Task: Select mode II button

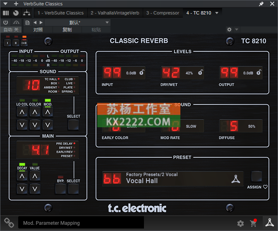Action: [16, 43]
